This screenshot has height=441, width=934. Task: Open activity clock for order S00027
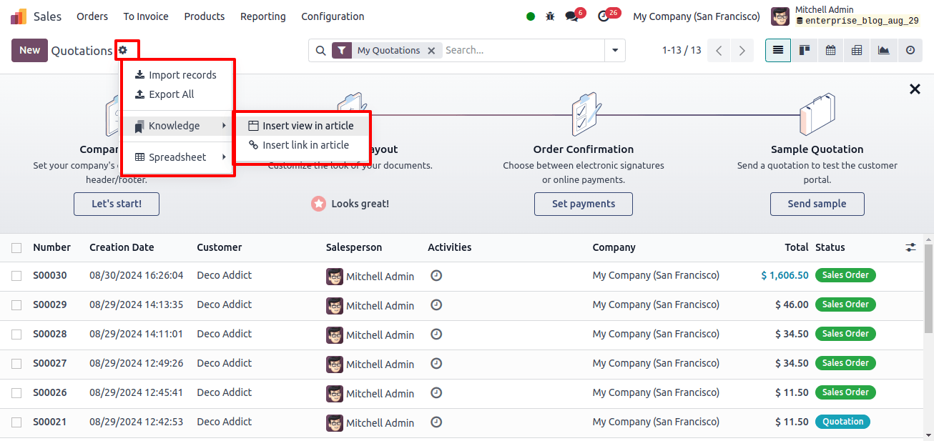point(436,363)
